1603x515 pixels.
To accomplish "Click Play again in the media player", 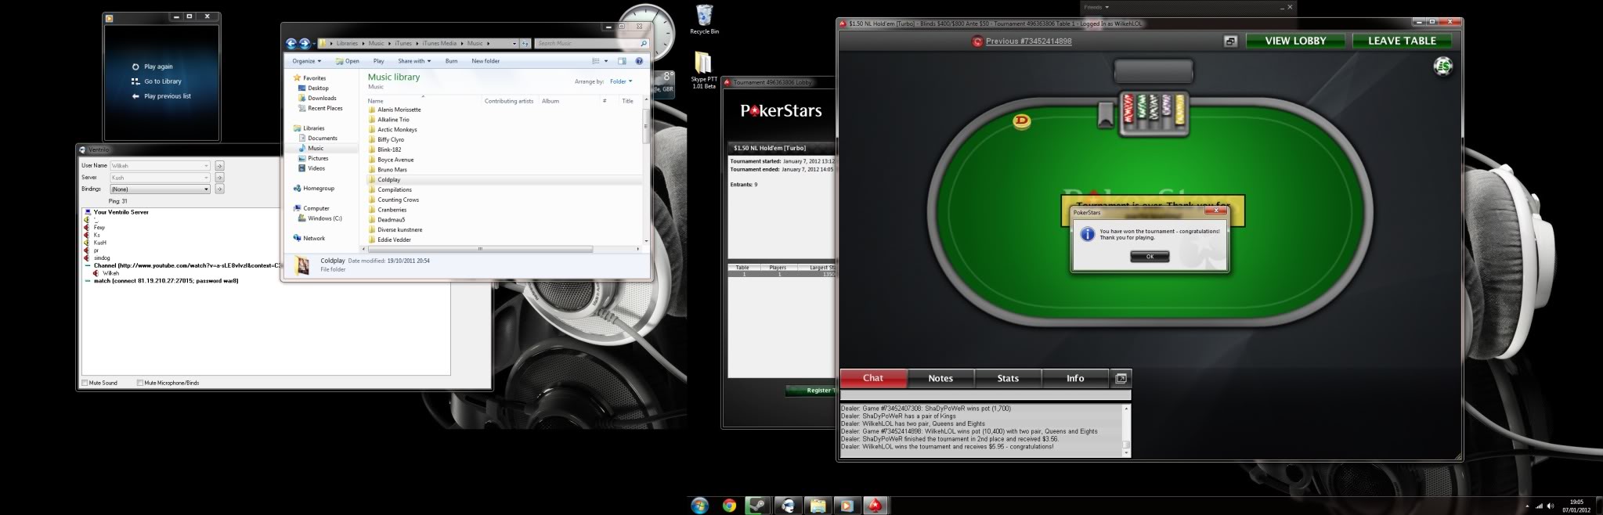I will click(152, 67).
